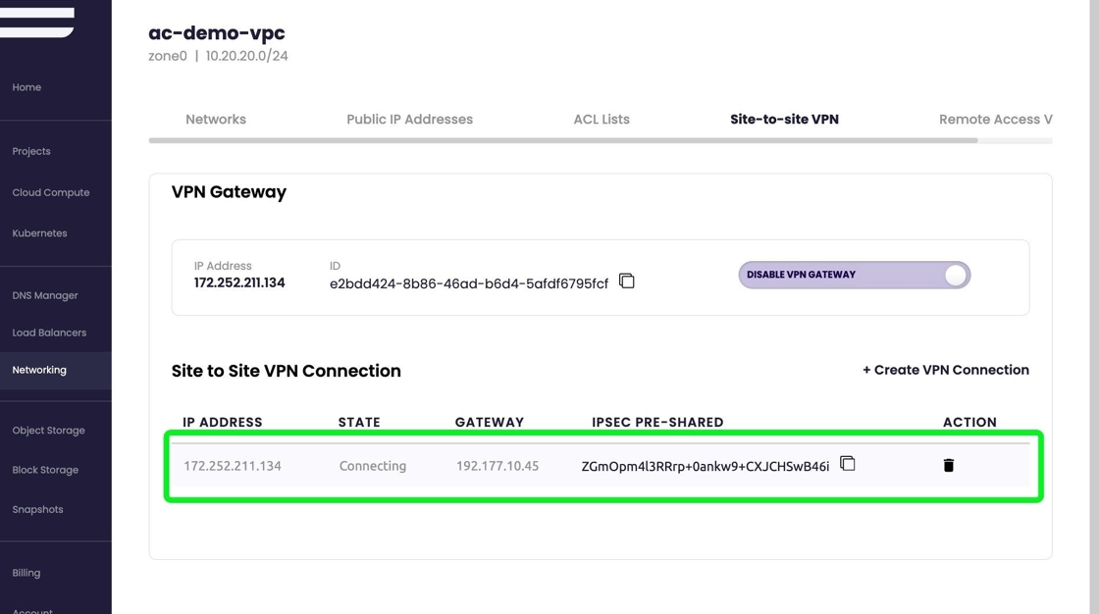The height and width of the screenshot is (614, 1099).
Task: Click the logo in the sidebar
Action: (x=37, y=22)
